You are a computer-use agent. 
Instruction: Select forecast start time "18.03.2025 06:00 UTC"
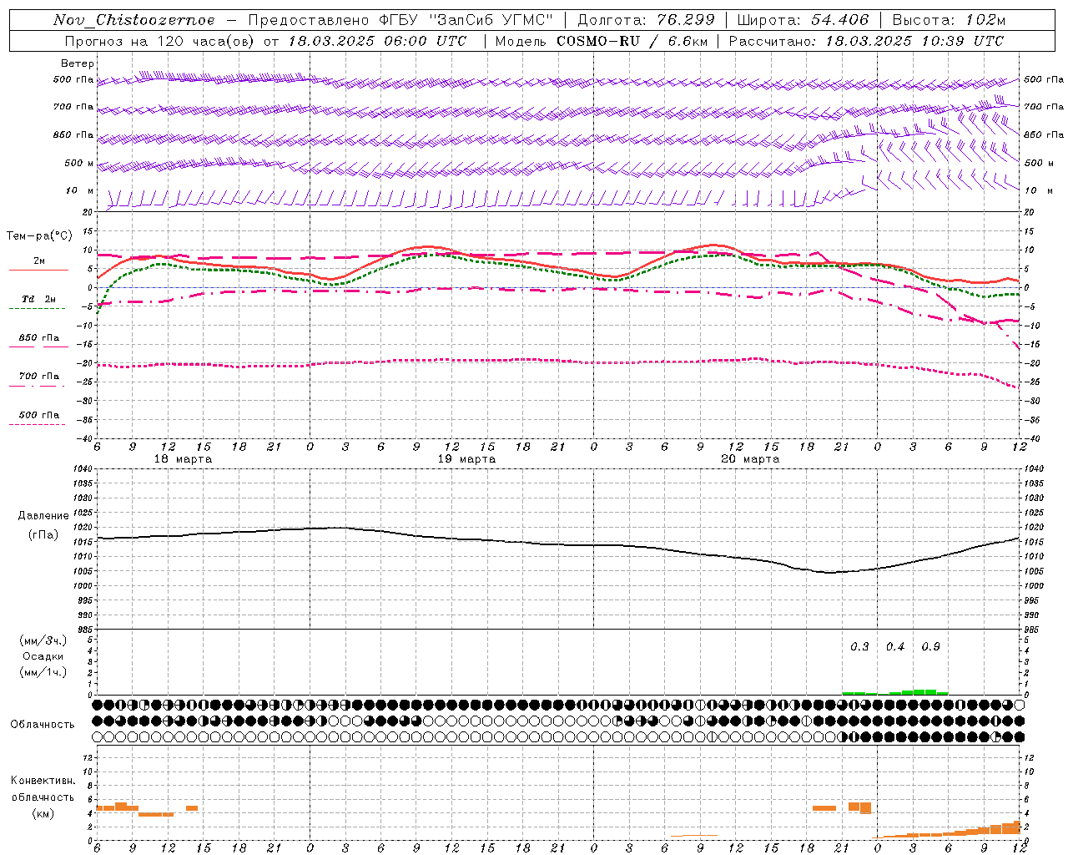click(377, 41)
